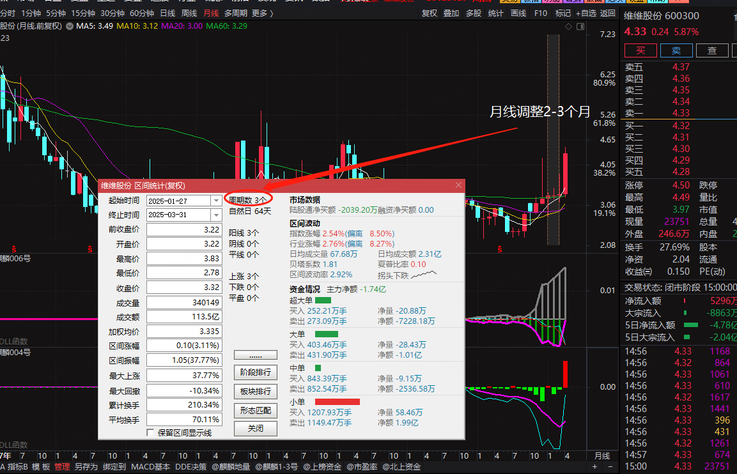This screenshot has width=737, height=474.
Task: Click the 最大回撤 field showing -10.34%
Action: pos(184,390)
